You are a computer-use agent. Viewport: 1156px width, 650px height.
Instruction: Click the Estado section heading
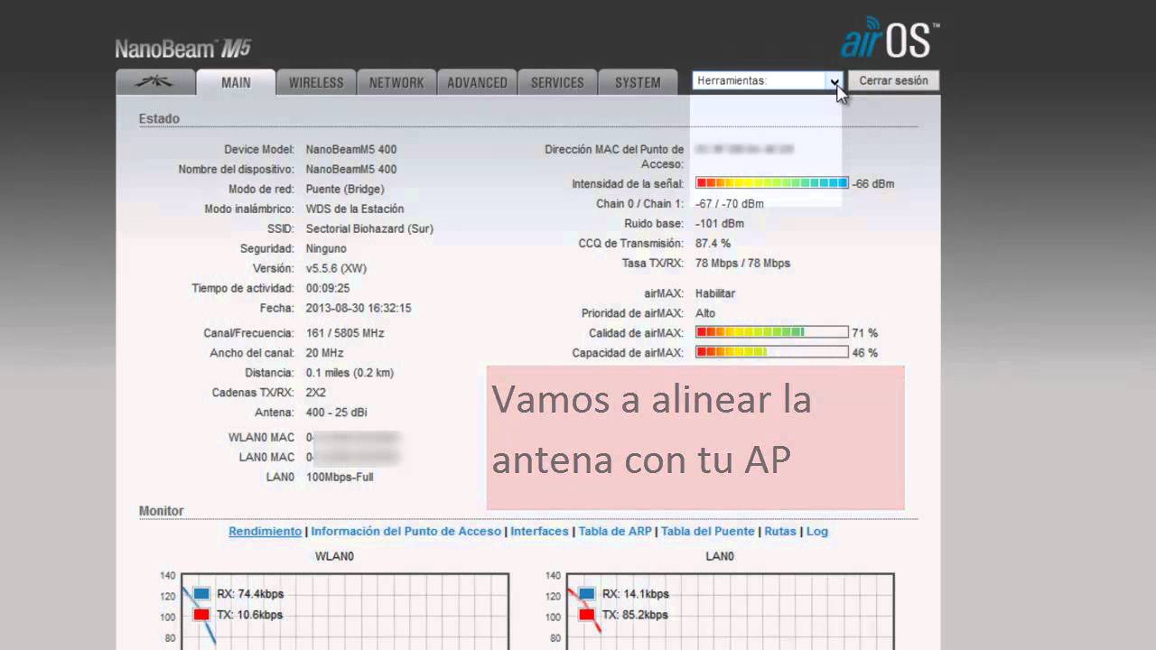(159, 118)
